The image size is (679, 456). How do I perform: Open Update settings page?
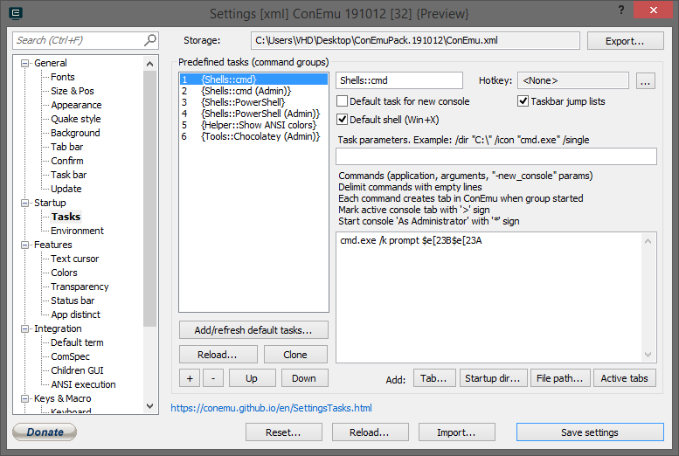66,189
